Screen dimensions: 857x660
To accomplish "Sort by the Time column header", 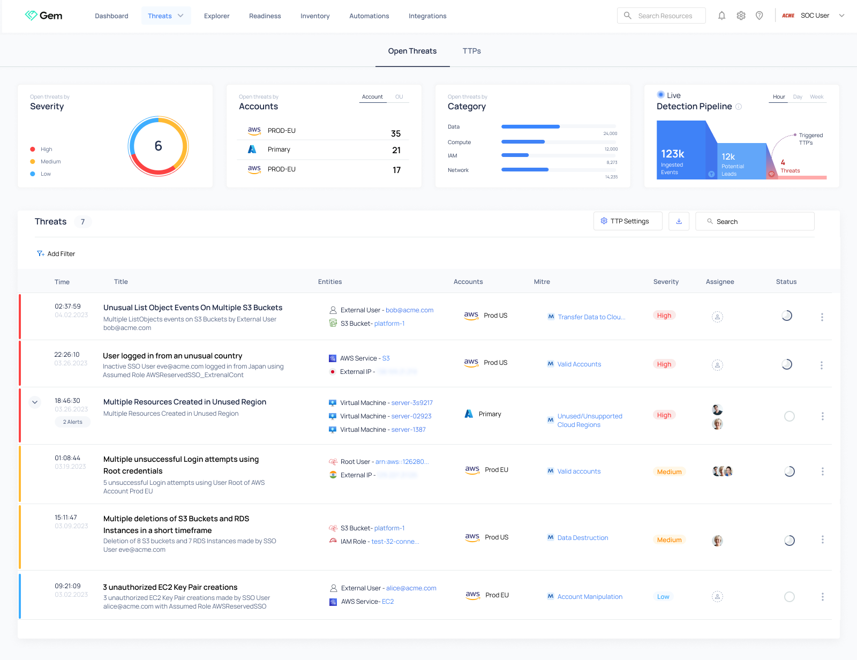I will [62, 282].
